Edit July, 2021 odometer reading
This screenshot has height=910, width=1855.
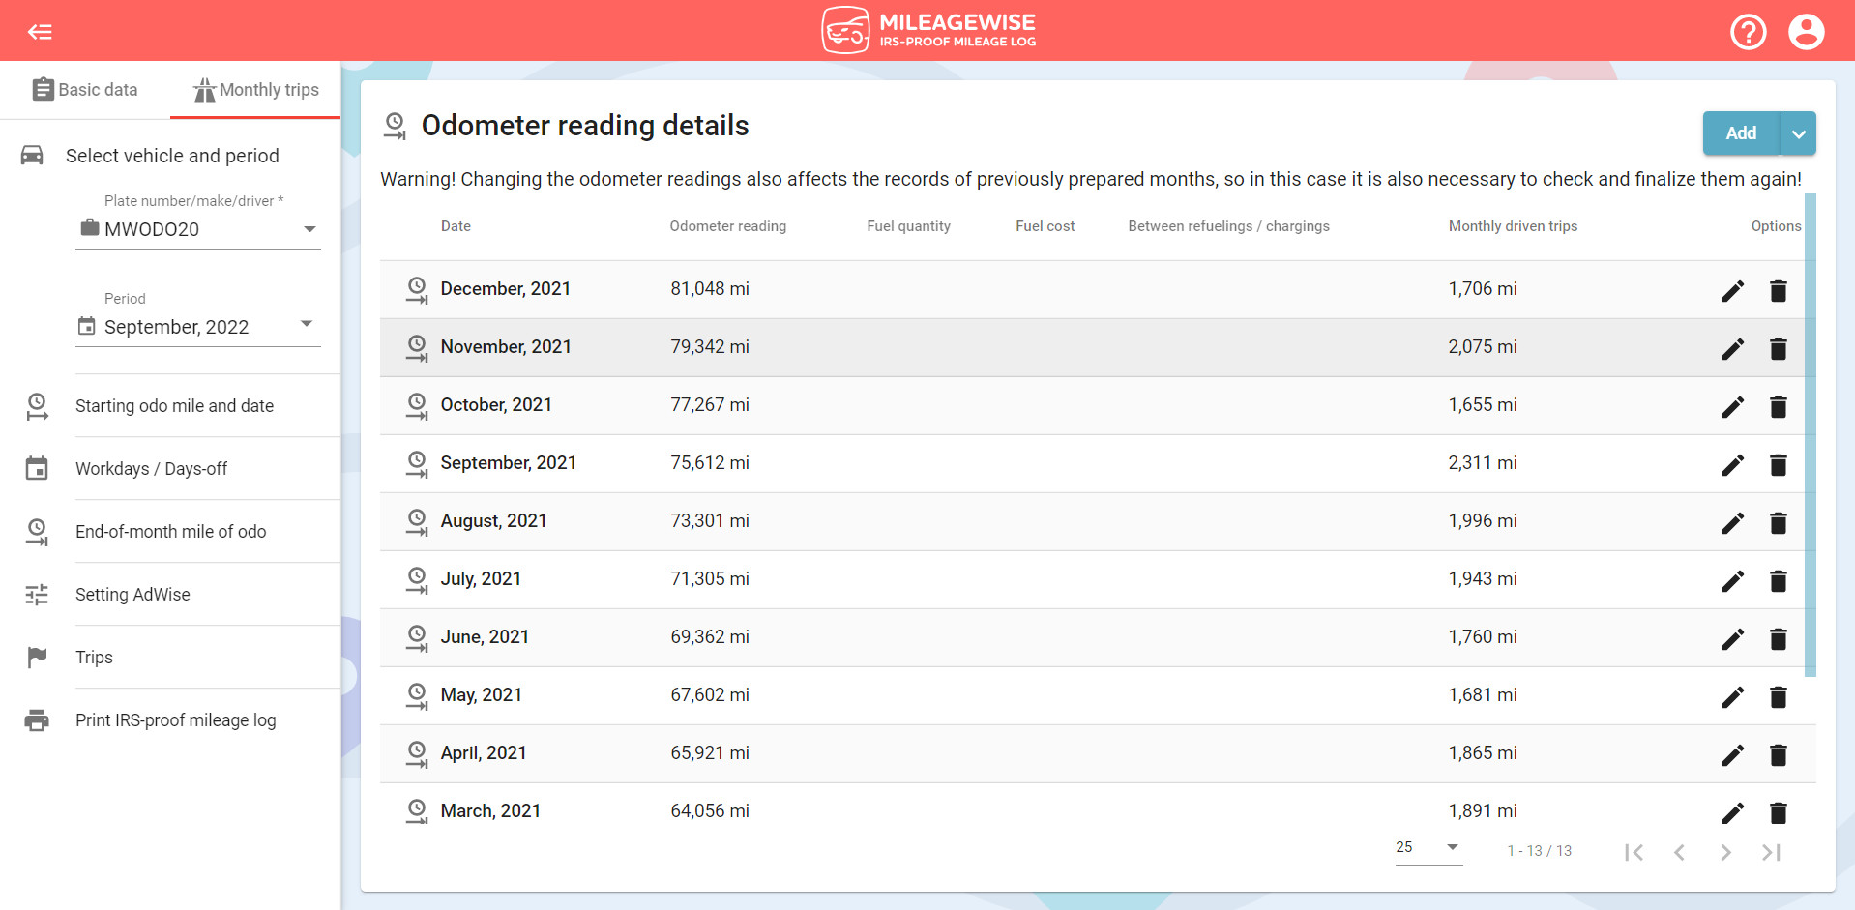[x=1732, y=580]
